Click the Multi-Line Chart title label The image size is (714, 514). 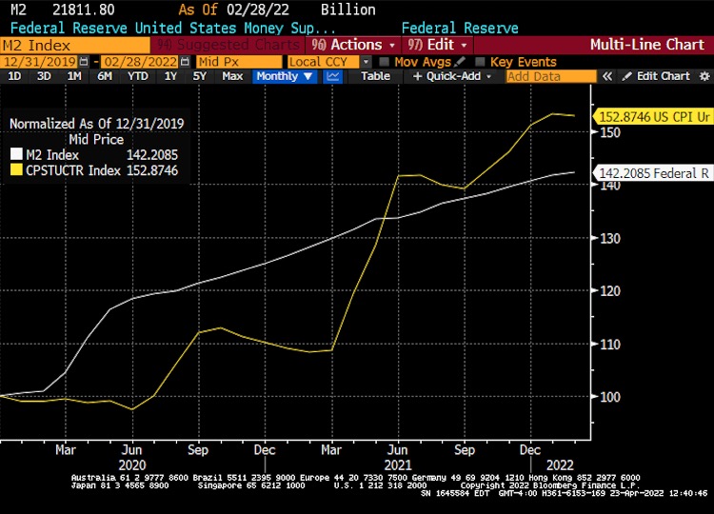pyautogui.click(x=647, y=45)
